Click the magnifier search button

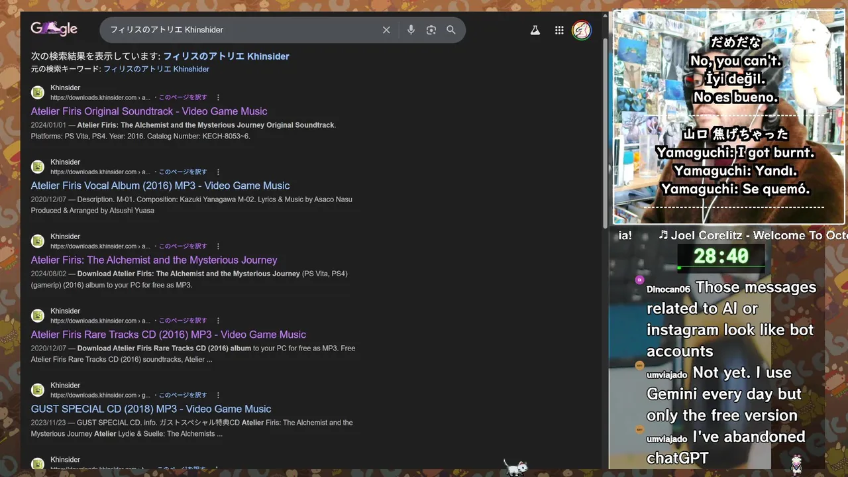(x=451, y=30)
